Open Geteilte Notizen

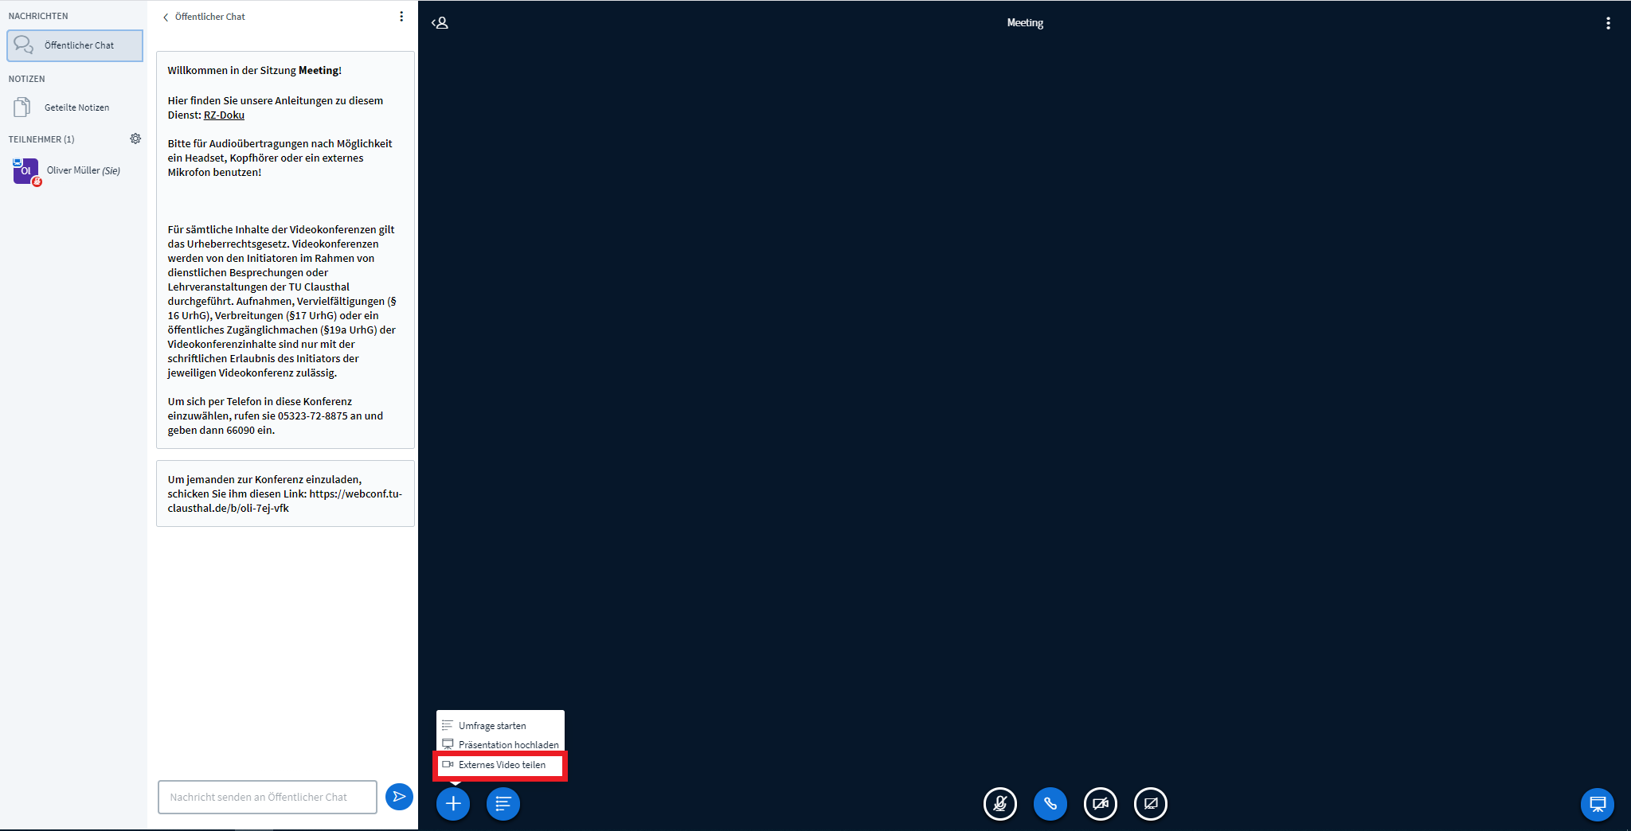point(76,107)
